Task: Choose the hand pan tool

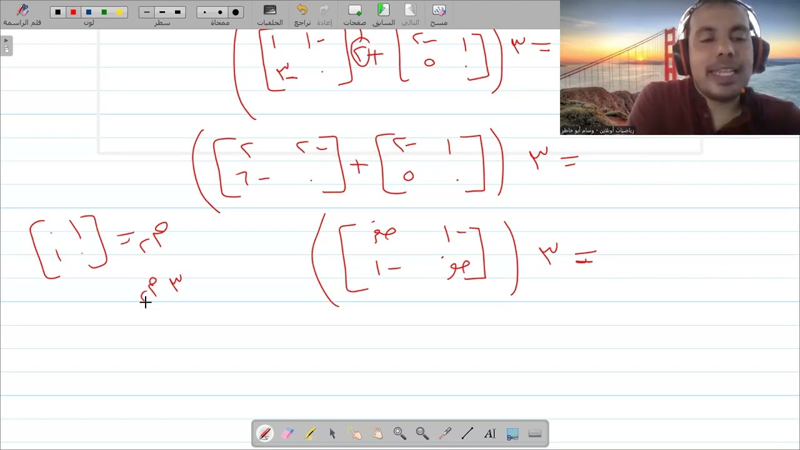Action: pyautogui.click(x=377, y=433)
